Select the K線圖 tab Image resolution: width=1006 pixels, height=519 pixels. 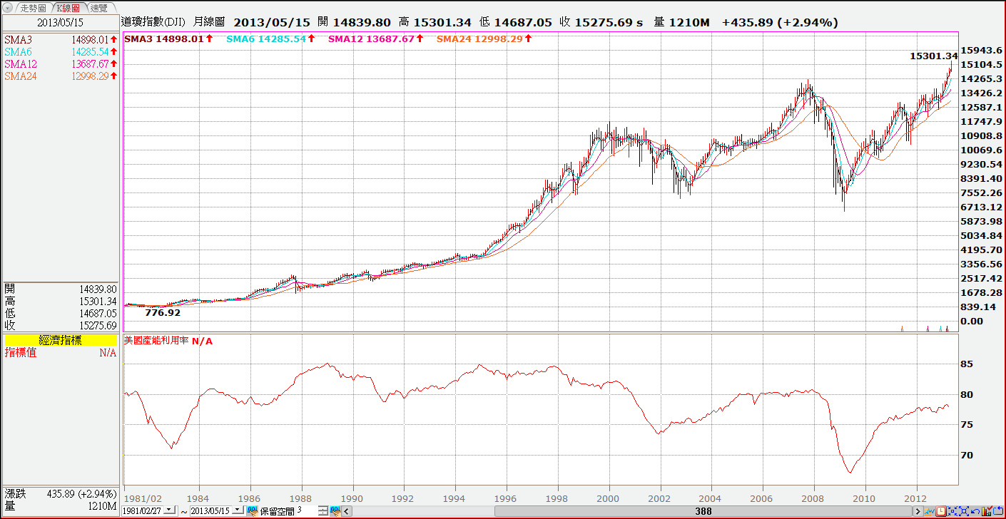tap(68, 8)
